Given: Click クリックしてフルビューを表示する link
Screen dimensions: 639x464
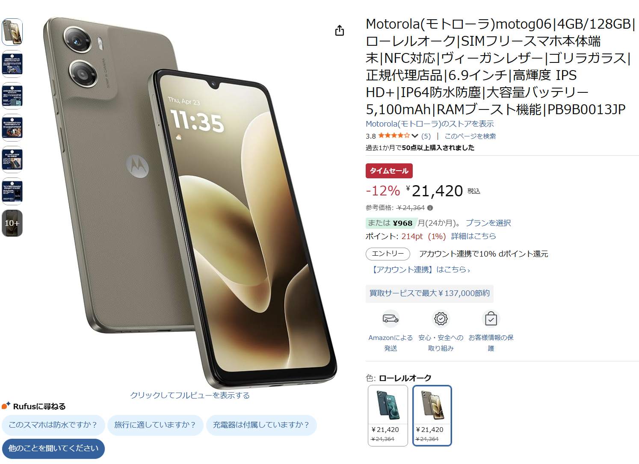Looking at the screenshot, I should click(x=190, y=395).
